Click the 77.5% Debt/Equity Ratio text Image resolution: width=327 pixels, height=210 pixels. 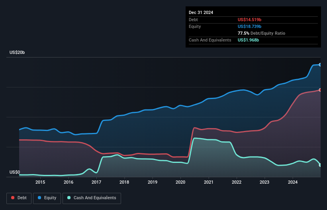pyautogui.click(x=261, y=33)
